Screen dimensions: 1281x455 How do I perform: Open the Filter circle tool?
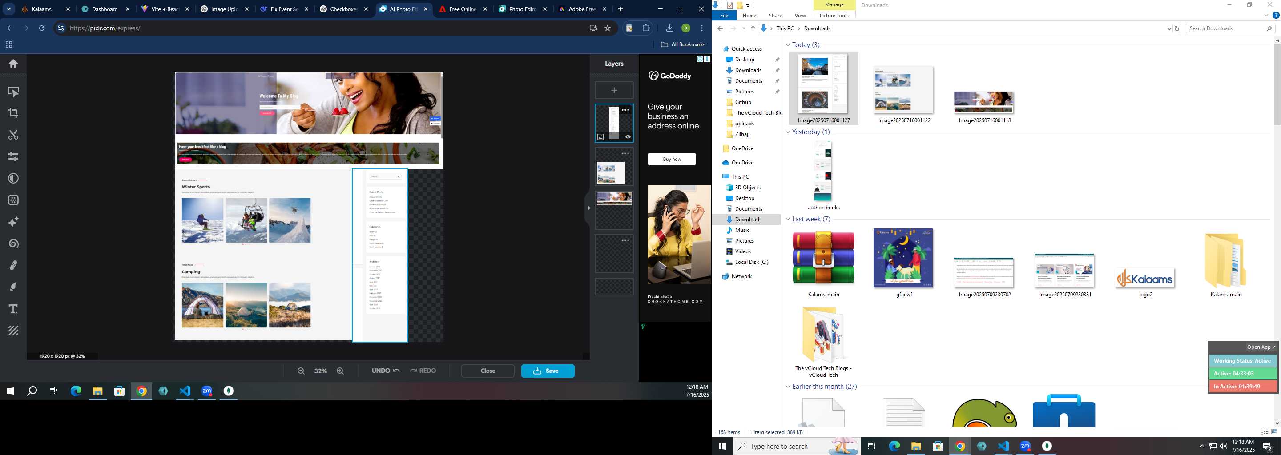(13, 178)
